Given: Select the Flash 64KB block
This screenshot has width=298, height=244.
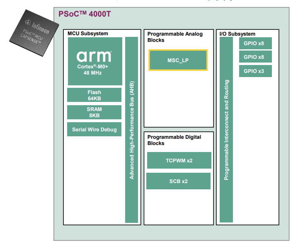Looking at the screenshot, I should (94, 95).
